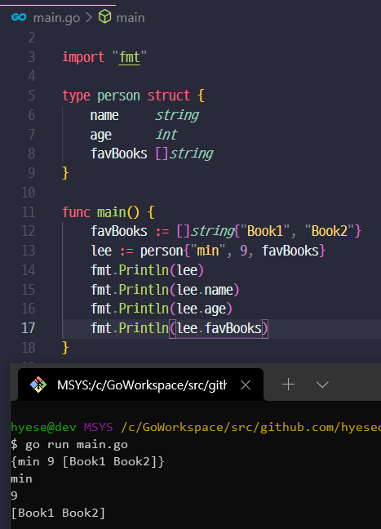Click 'lee.favBooks' argument on line 17
Viewport: 381px width, 529px height.
[219, 328]
